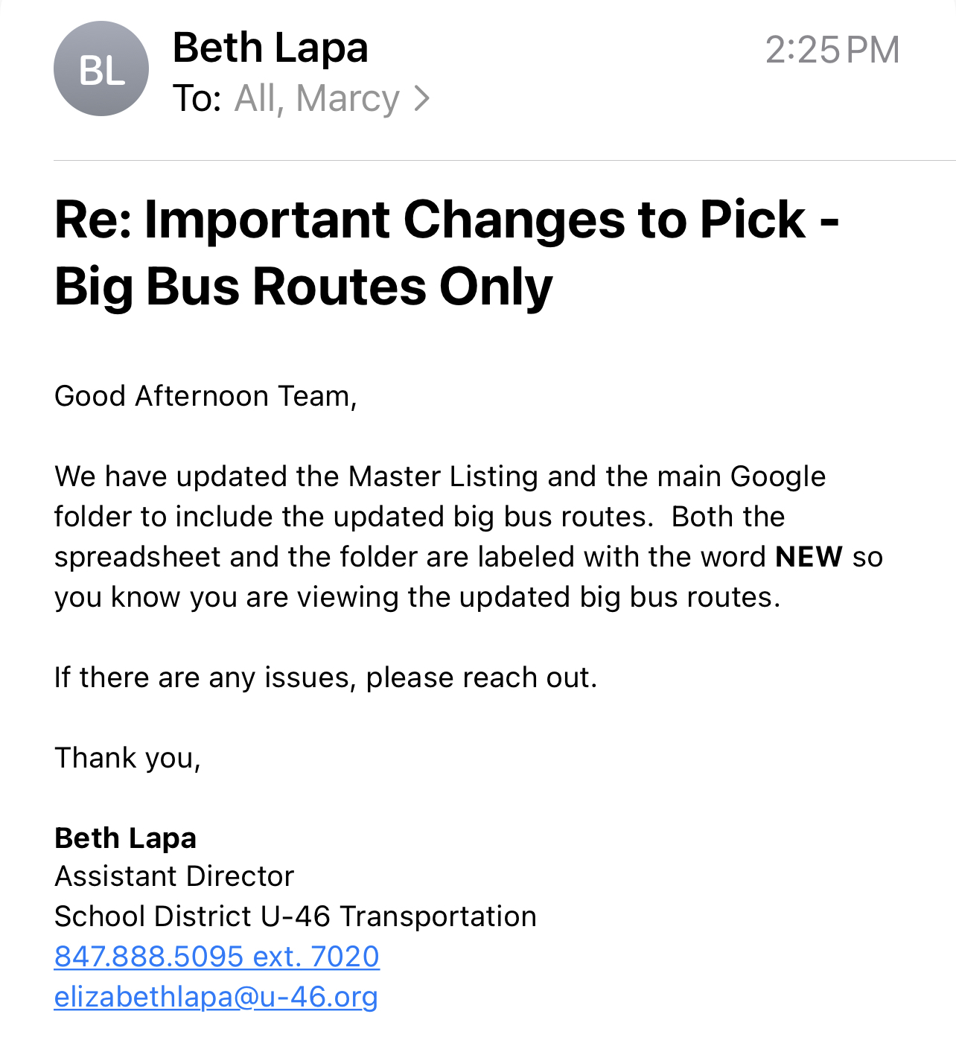Tap the BL sender avatar
956x1046 pixels.
pos(101,69)
